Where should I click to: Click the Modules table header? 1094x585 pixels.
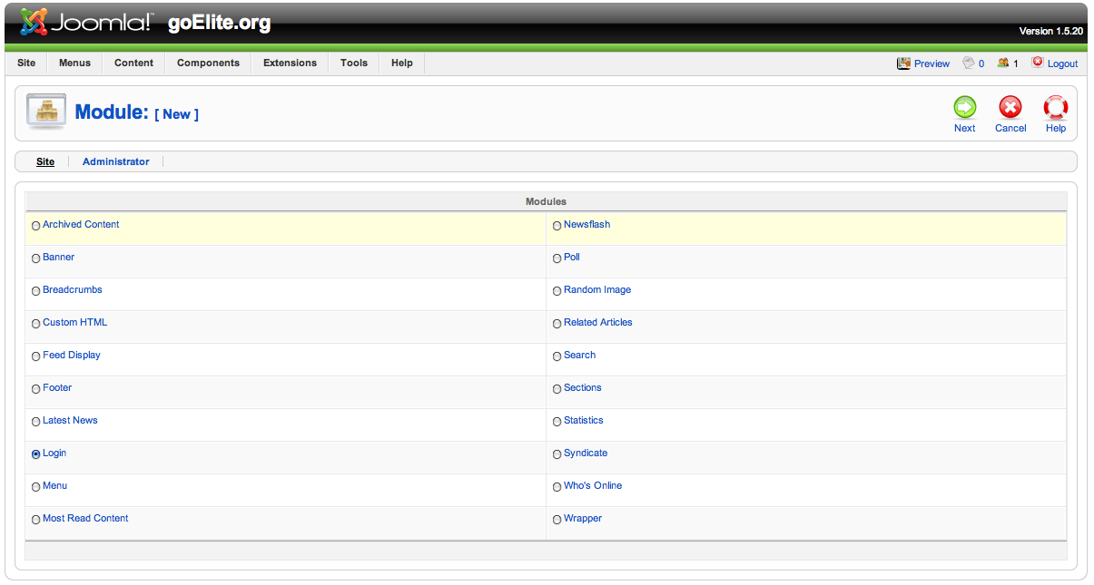click(x=546, y=201)
